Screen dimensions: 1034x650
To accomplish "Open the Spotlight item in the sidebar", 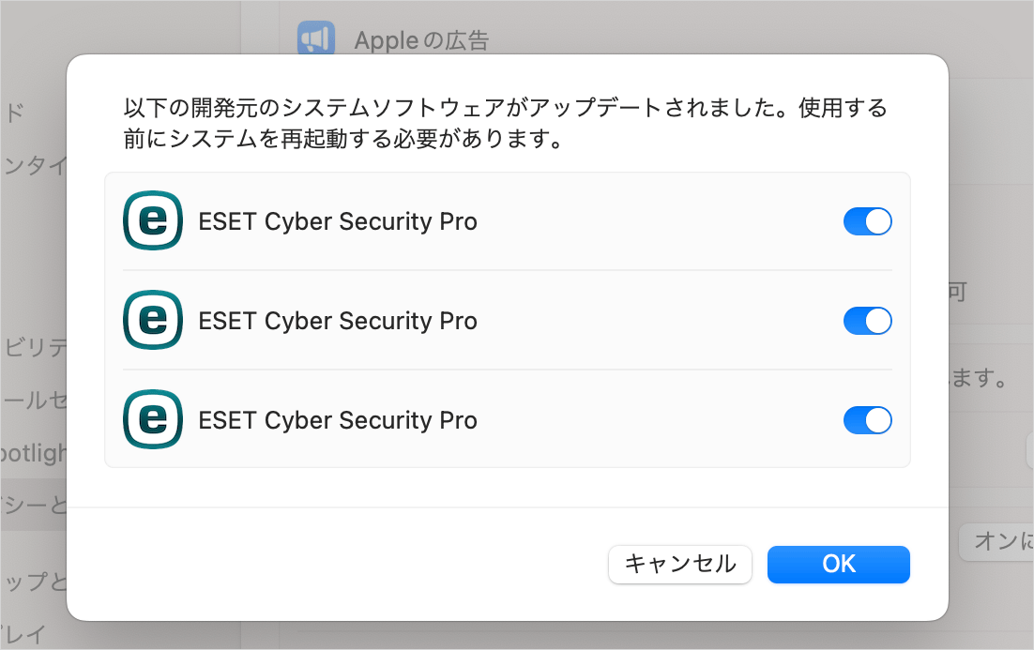I will (x=33, y=453).
